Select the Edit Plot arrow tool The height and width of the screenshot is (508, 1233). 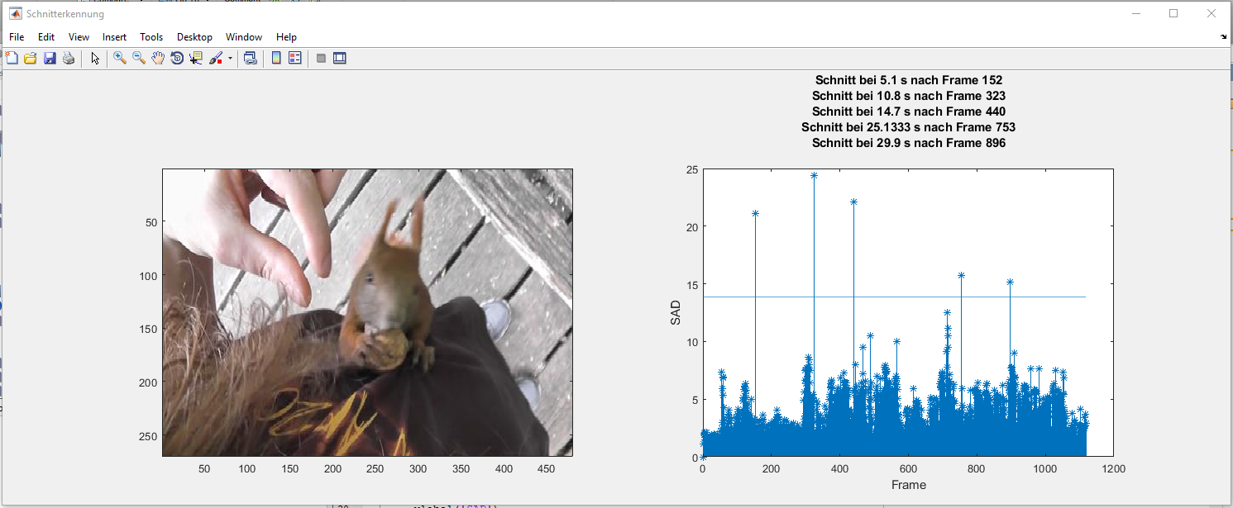[x=95, y=58]
